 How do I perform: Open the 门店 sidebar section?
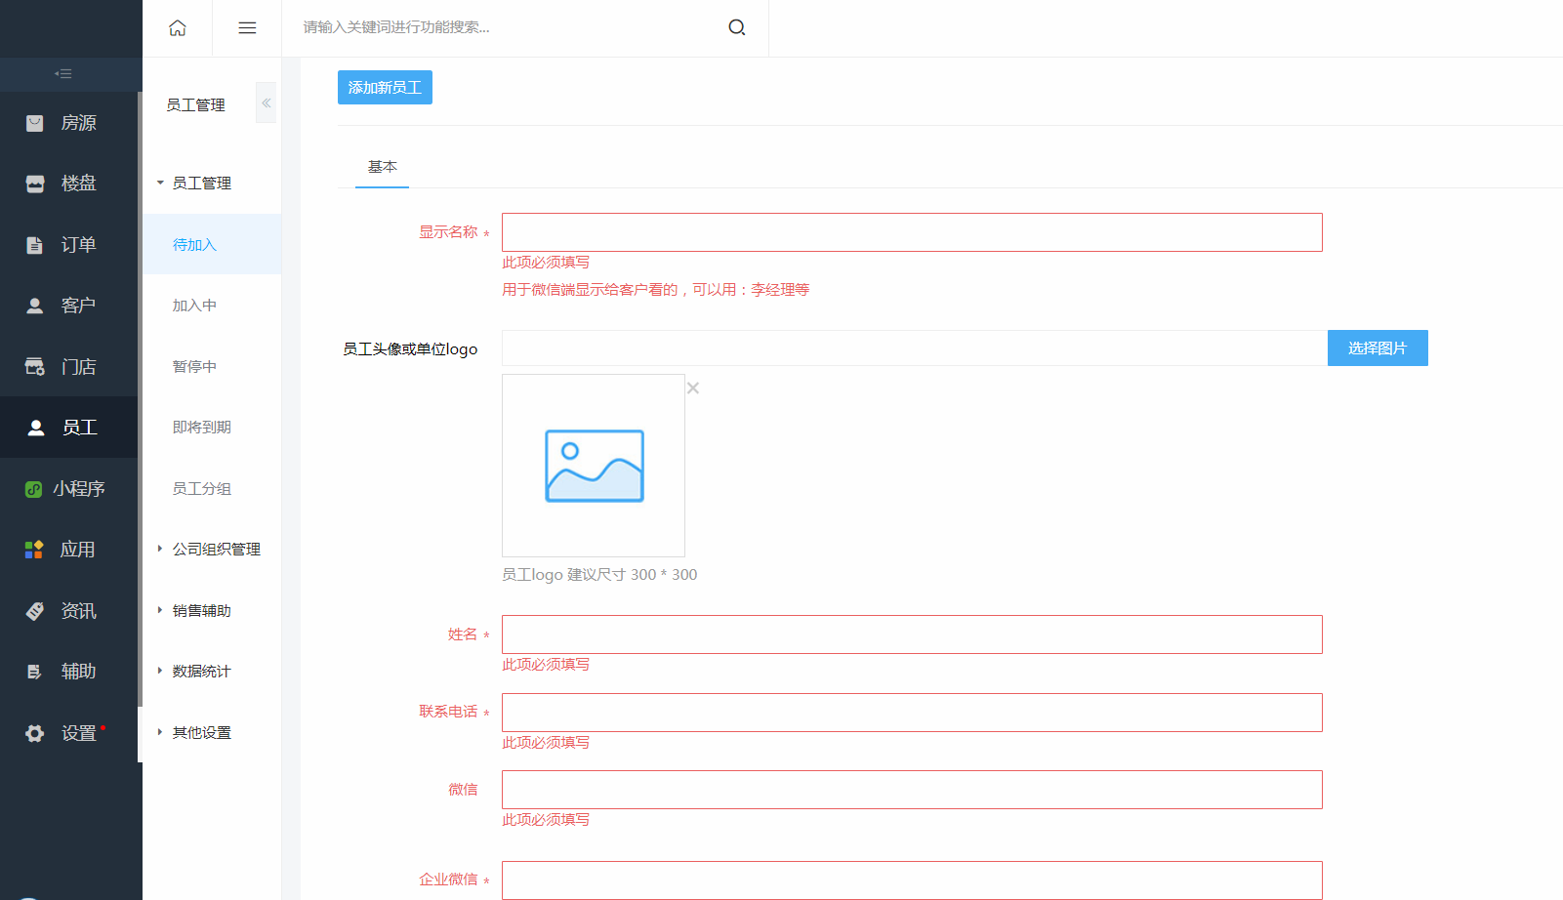tap(70, 367)
